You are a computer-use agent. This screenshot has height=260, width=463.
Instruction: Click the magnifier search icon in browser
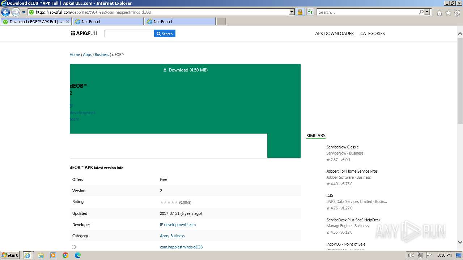(421, 12)
